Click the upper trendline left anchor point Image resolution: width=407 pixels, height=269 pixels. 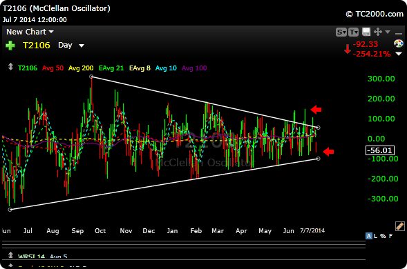[91, 77]
